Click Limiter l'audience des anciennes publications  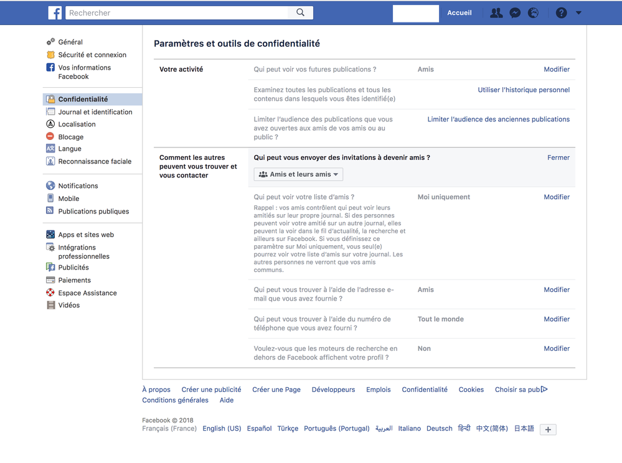[x=498, y=119]
